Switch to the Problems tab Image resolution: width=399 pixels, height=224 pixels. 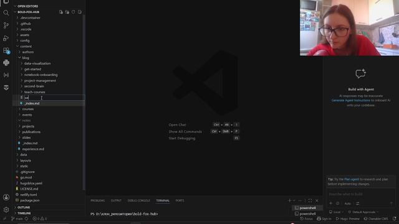click(98, 200)
